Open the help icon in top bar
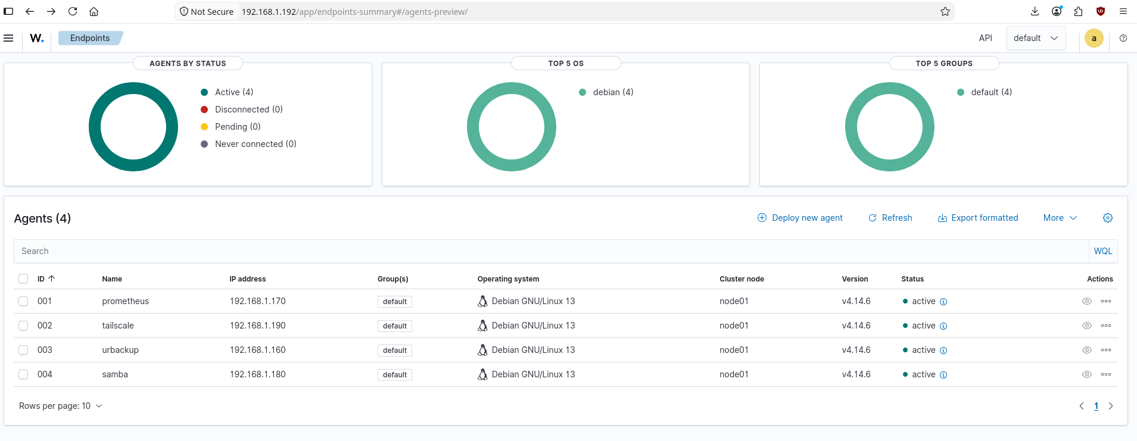The height and width of the screenshot is (441, 1137). (x=1123, y=38)
